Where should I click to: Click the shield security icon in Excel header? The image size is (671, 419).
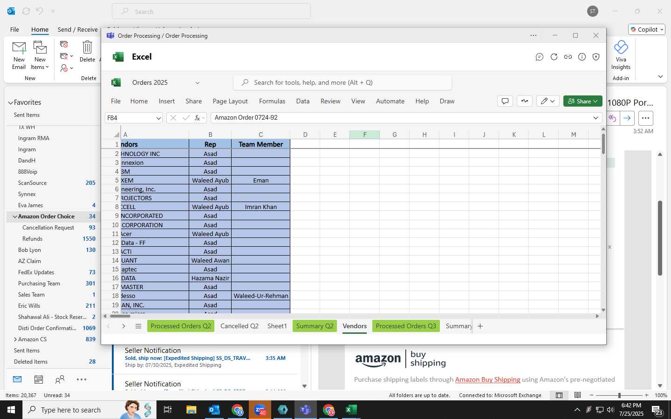click(596, 57)
